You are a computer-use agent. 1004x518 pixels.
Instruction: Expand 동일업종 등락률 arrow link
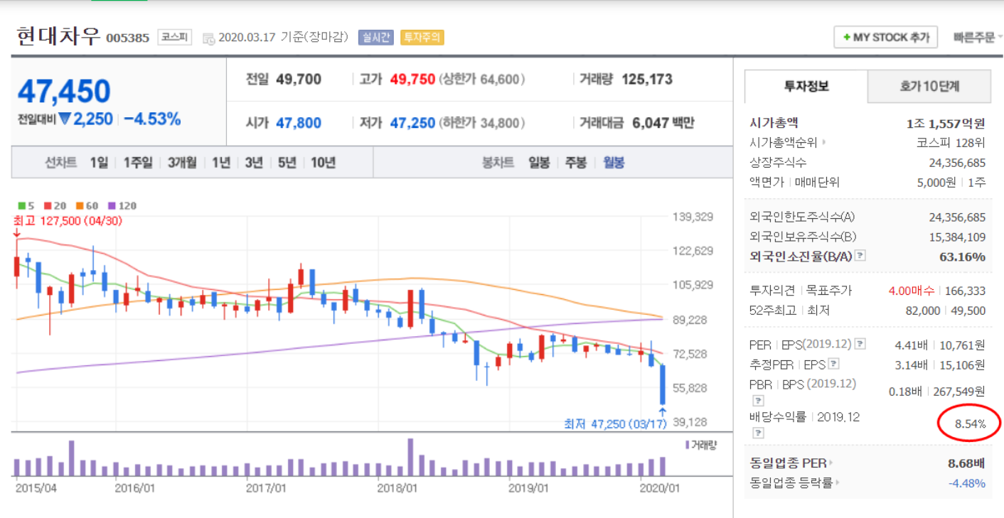tap(836, 483)
